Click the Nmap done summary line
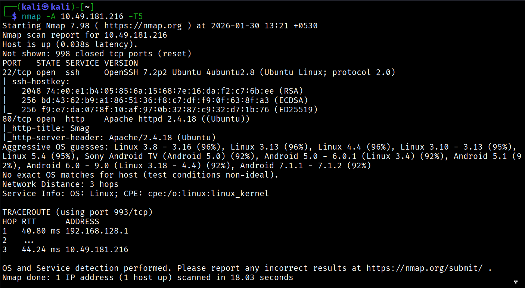The width and height of the screenshot is (525, 288). (148, 278)
